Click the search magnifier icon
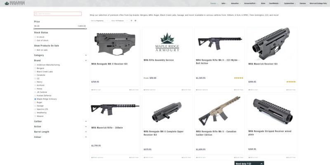This screenshot has height=165, width=330. pyautogui.click(x=36, y=14)
